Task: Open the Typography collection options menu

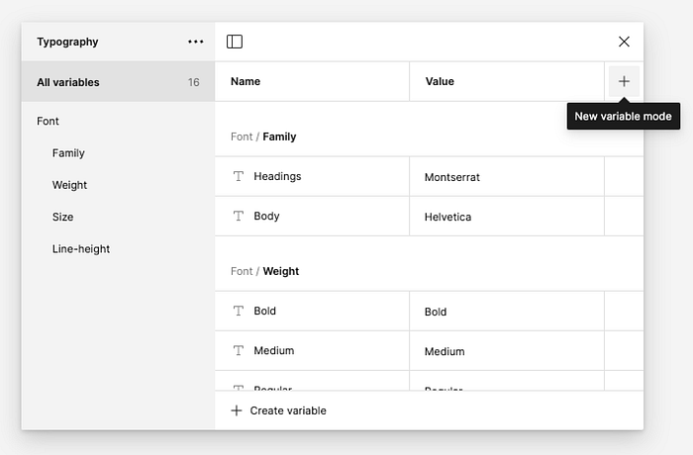Action: pos(196,42)
